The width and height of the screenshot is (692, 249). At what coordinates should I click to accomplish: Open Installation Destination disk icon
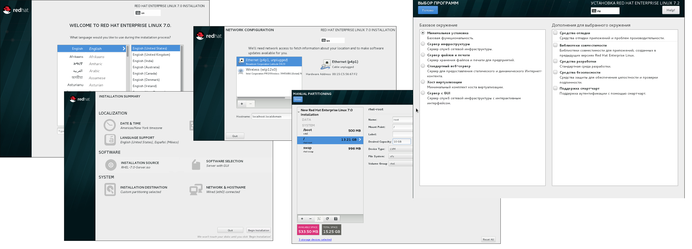pyautogui.click(x=110, y=190)
